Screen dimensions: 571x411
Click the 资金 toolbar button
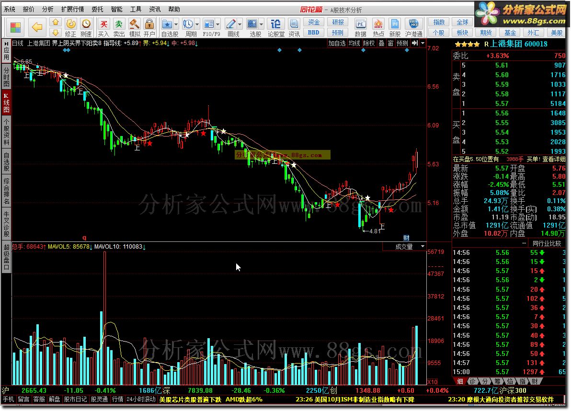(x=314, y=22)
